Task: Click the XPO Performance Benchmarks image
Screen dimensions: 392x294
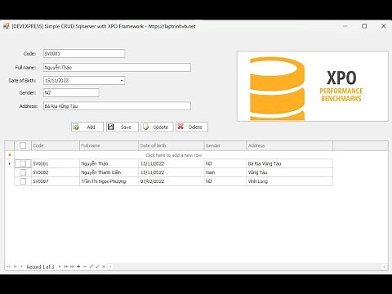Action: coord(313,86)
